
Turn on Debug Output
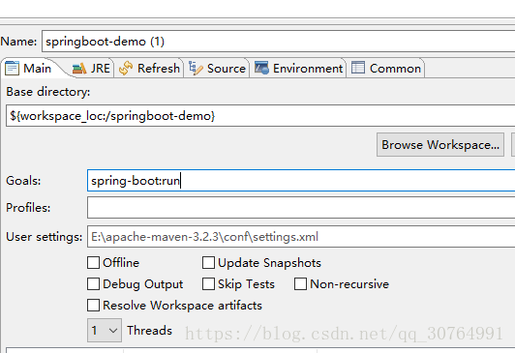[x=93, y=284]
